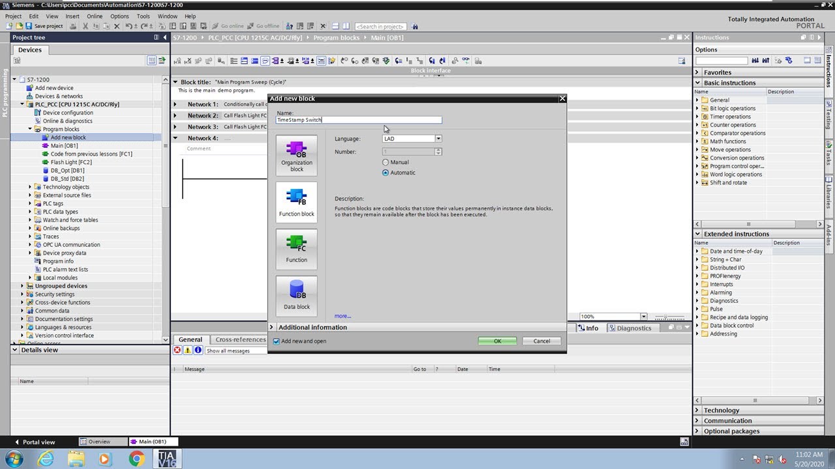
Task: Toggle the Add new and open checkbox
Action: [x=276, y=341]
